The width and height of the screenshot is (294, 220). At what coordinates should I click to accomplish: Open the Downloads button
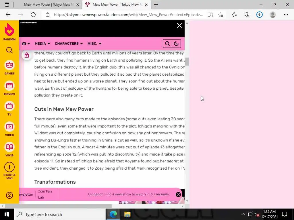click(x=260, y=15)
